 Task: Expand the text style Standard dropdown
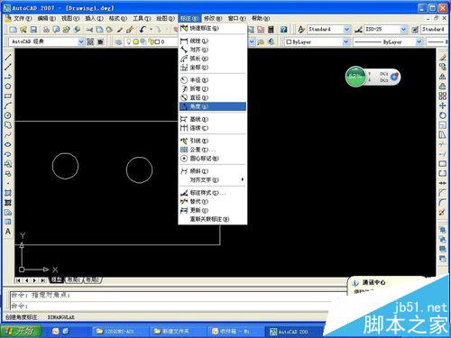click(x=346, y=29)
